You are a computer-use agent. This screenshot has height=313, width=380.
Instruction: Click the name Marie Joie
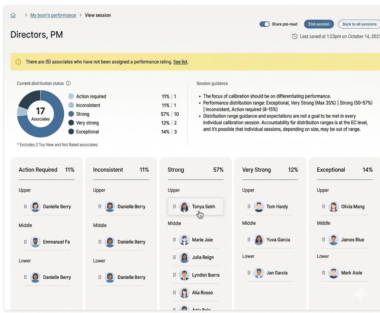point(202,240)
